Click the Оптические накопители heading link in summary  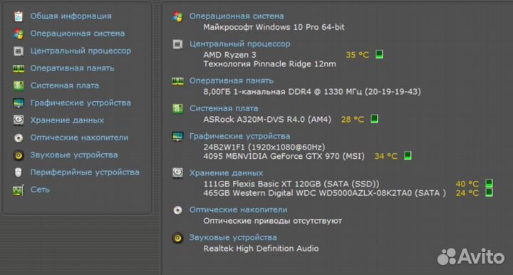[239, 210]
